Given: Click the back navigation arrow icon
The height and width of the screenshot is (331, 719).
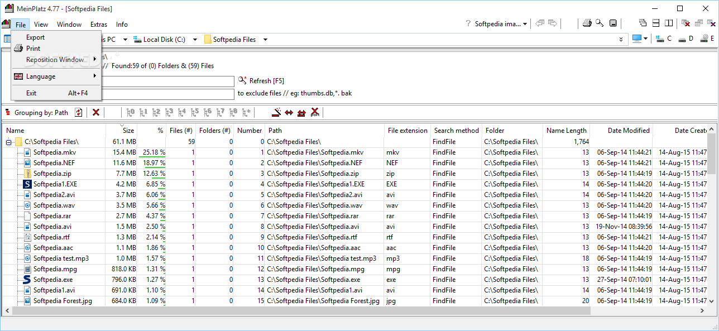Looking at the screenshot, I should point(540,23).
